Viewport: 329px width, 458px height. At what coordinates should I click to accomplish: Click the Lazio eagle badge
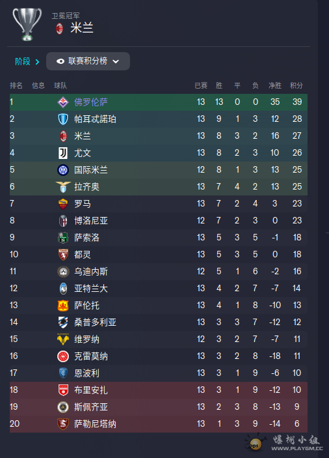63,186
